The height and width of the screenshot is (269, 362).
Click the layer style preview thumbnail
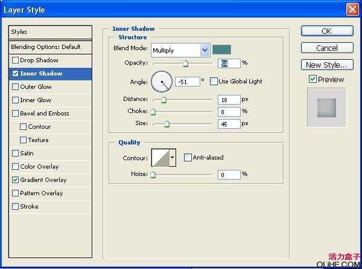pos(326,107)
